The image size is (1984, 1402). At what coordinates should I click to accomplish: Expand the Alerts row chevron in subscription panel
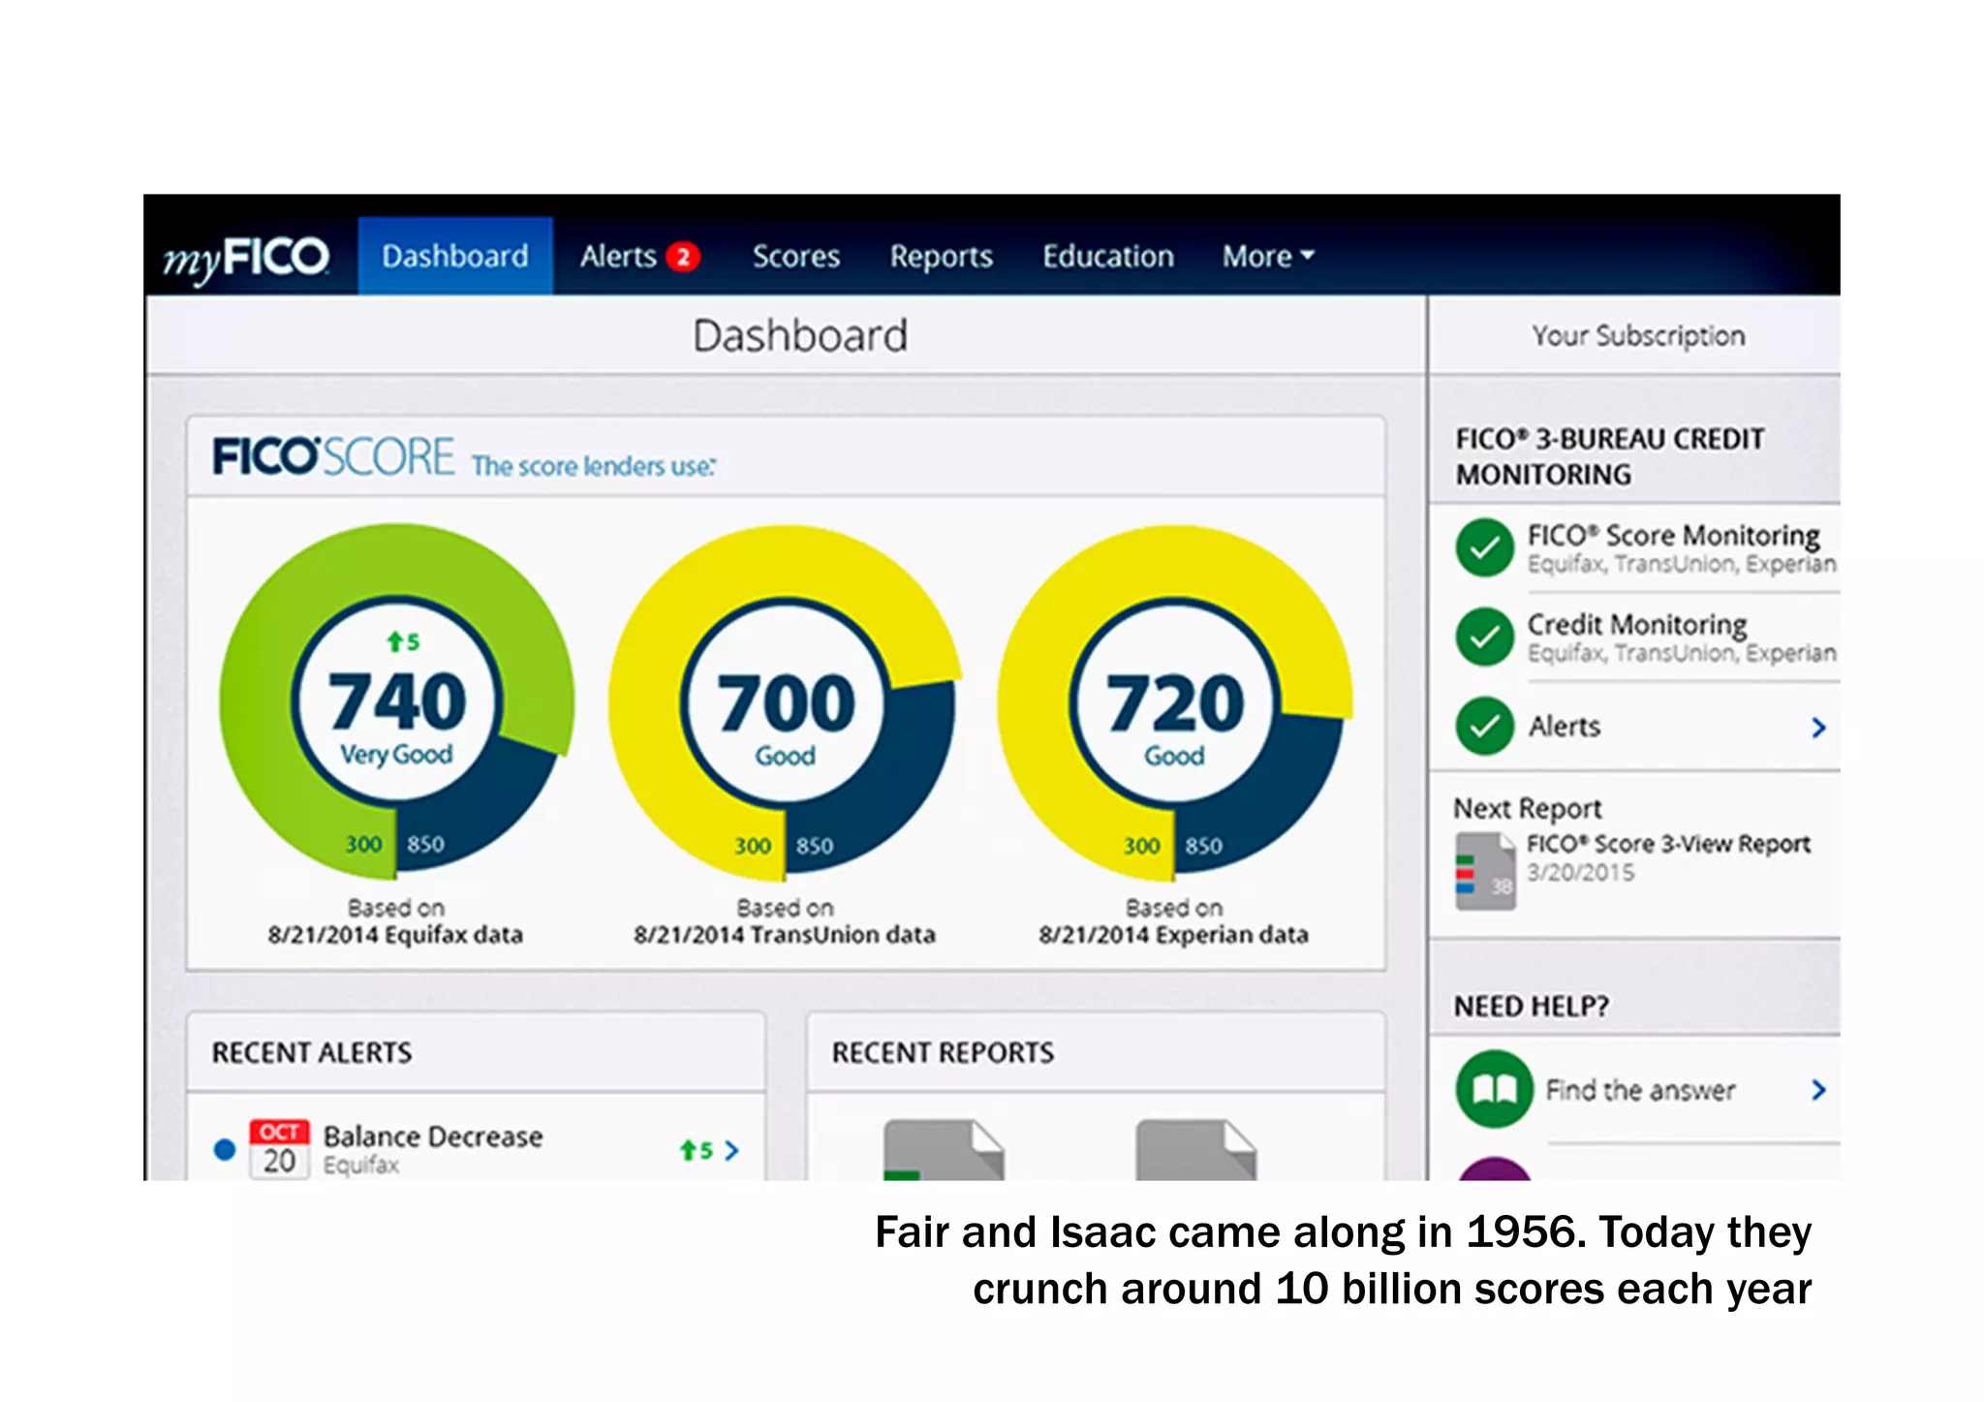click(1818, 727)
